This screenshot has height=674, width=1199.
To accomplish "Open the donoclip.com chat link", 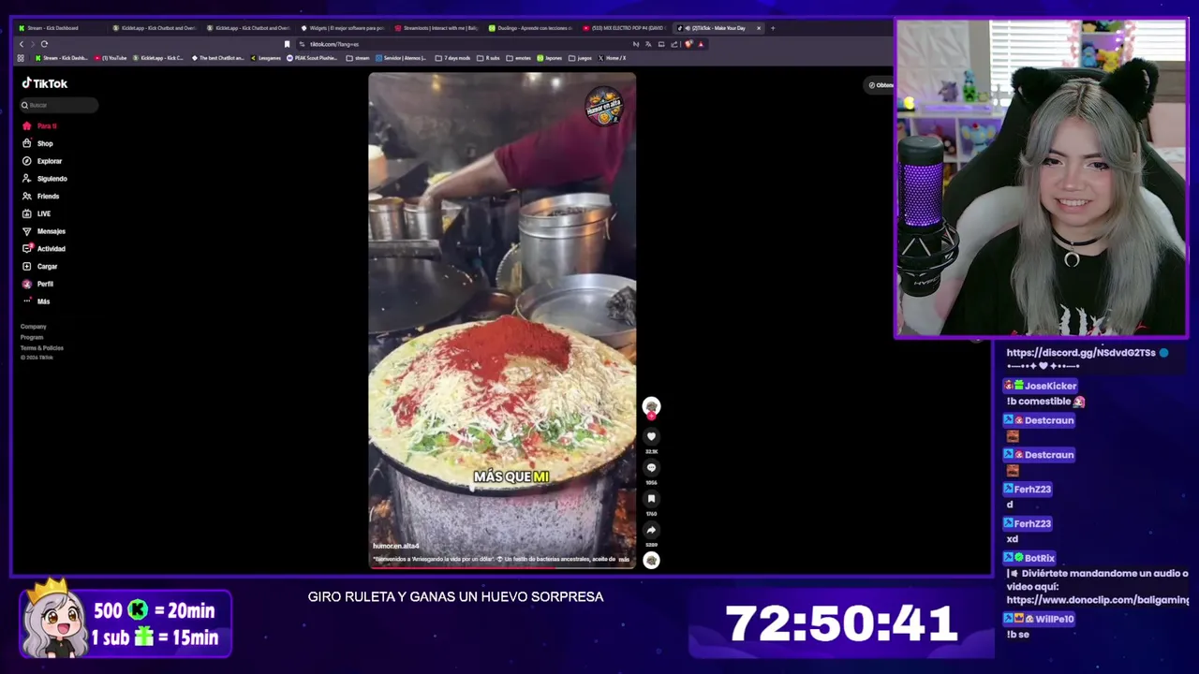I will point(1098,600).
